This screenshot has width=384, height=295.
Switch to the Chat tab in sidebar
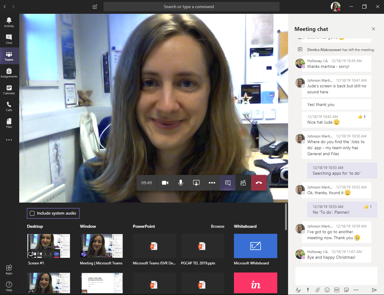[9, 39]
